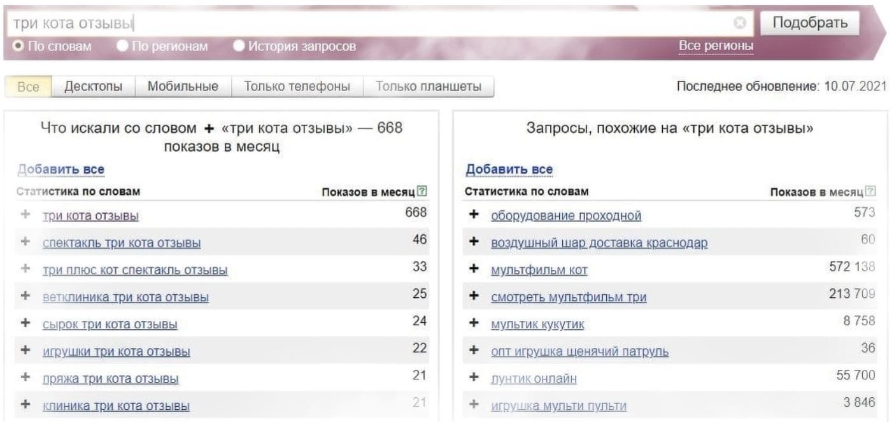The image size is (894, 429).
Task: Click plus next to 'мультфильм кот'
Action: [473, 269]
